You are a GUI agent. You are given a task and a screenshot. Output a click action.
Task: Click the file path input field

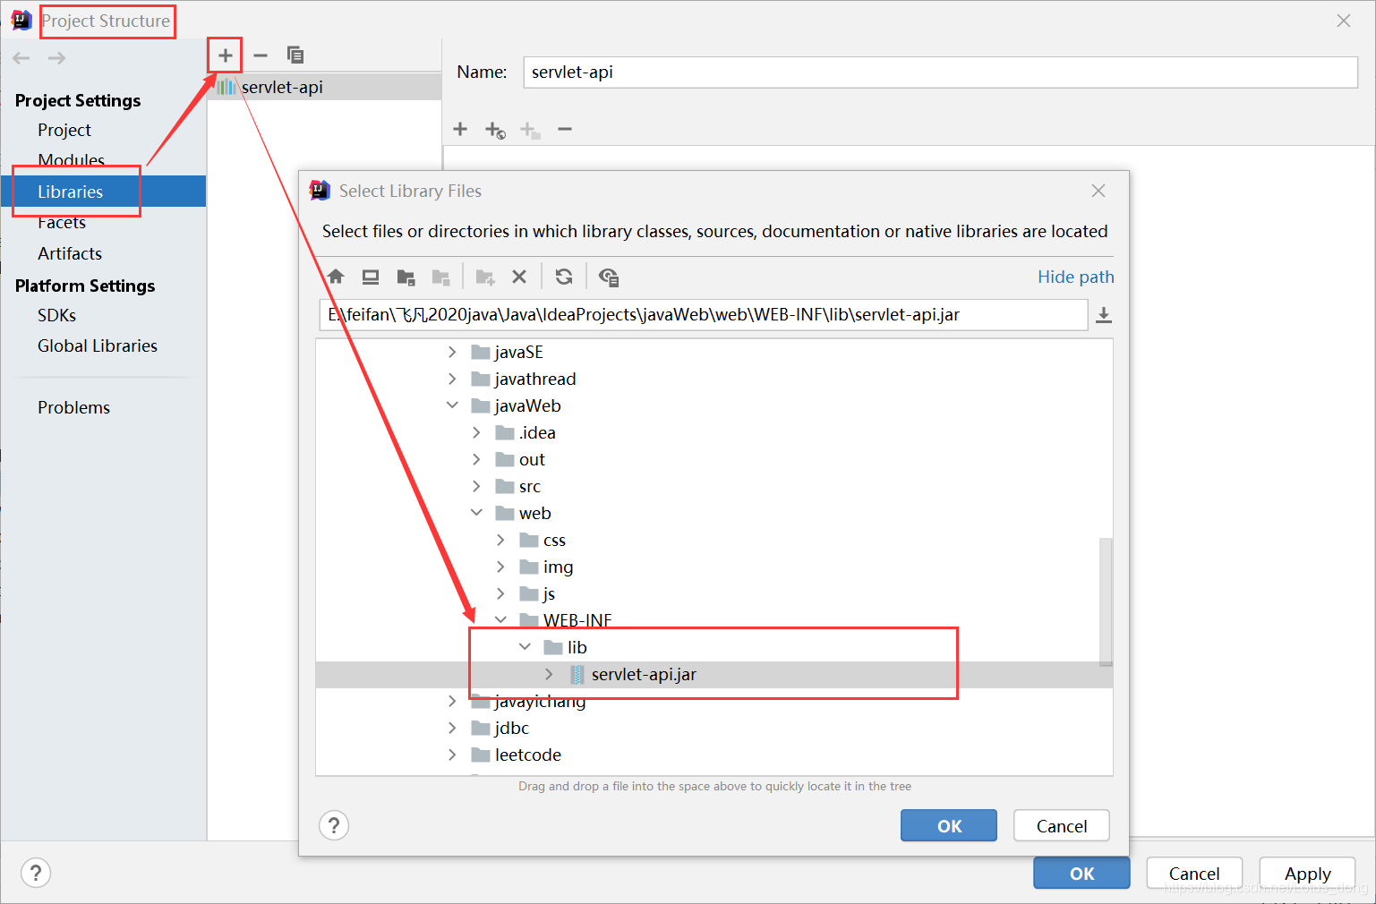click(704, 315)
